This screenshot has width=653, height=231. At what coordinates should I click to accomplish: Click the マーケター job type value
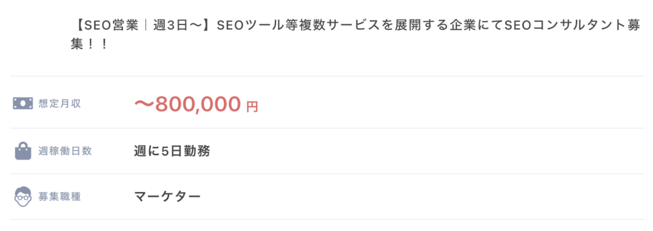click(x=168, y=196)
